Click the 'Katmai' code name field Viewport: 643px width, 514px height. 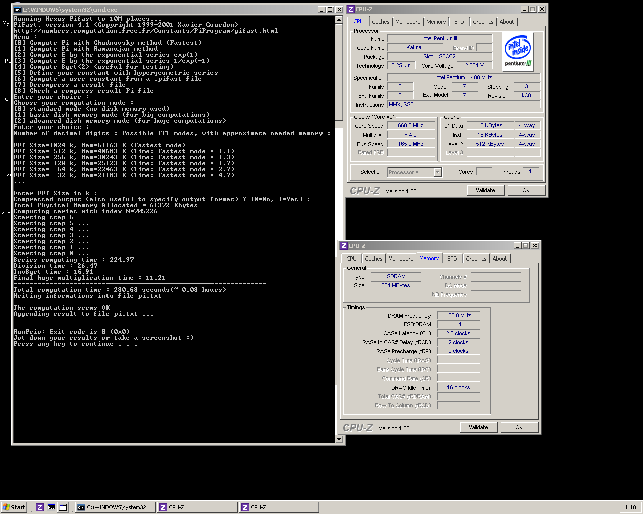click(414, 47)
